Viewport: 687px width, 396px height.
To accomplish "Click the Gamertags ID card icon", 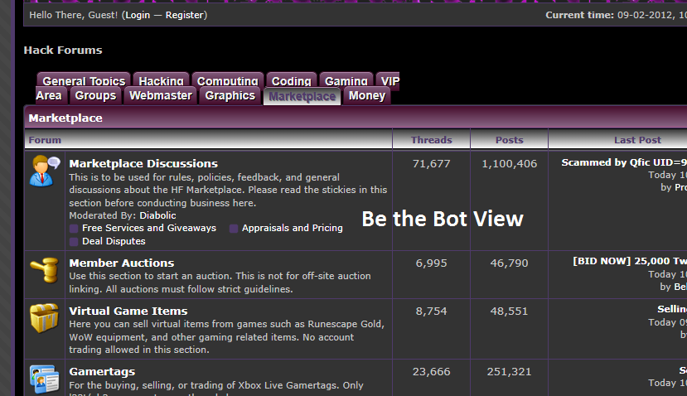I will 44,379.
